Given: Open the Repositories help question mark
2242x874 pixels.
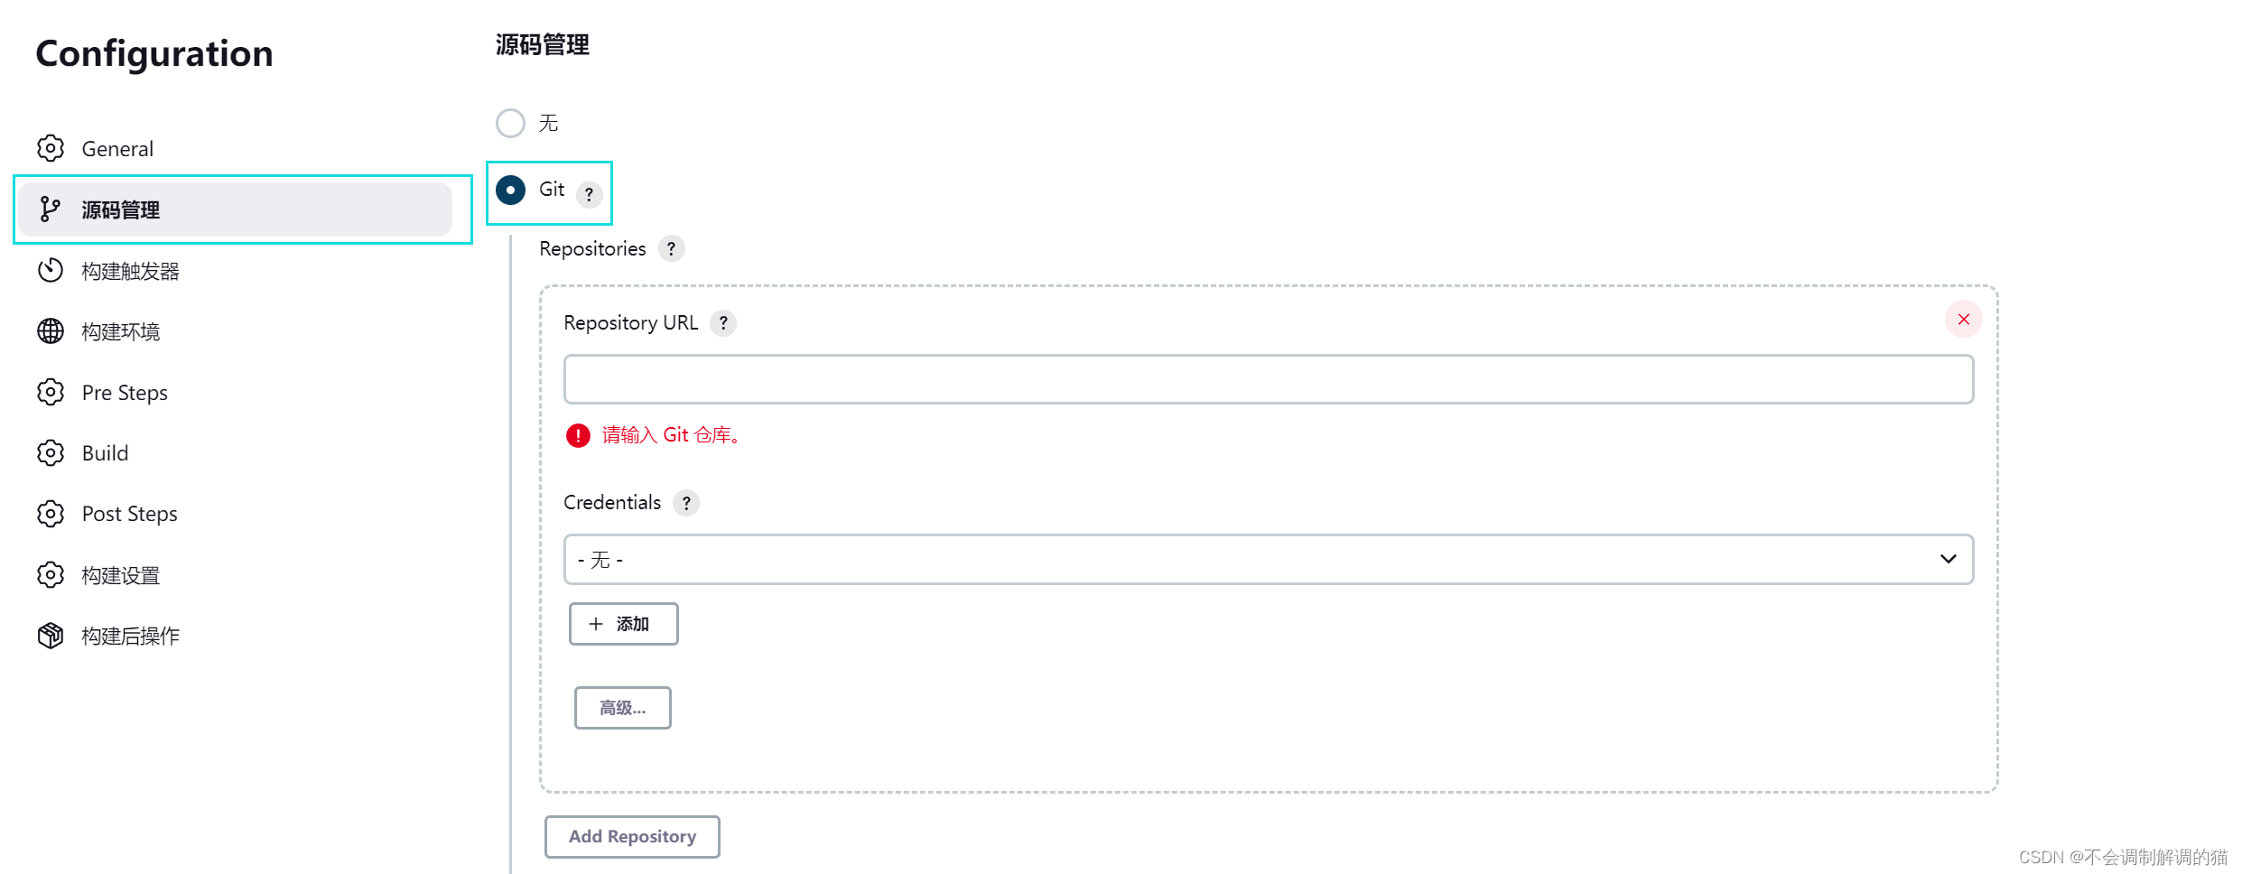Looking at the screenshot, I should (671, 248).
